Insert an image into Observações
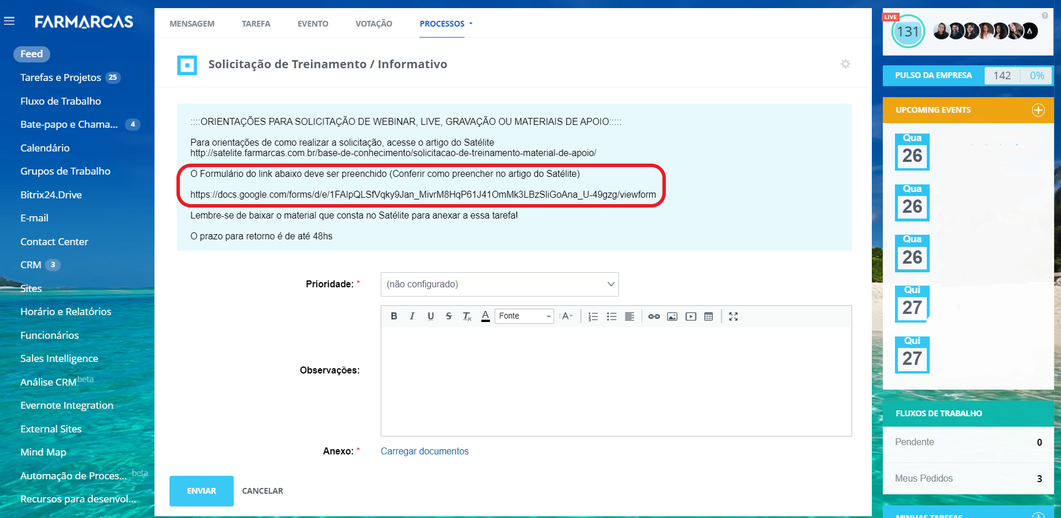Image resolution: width=1061 pixels, height=518 pixels. (672, 316)
